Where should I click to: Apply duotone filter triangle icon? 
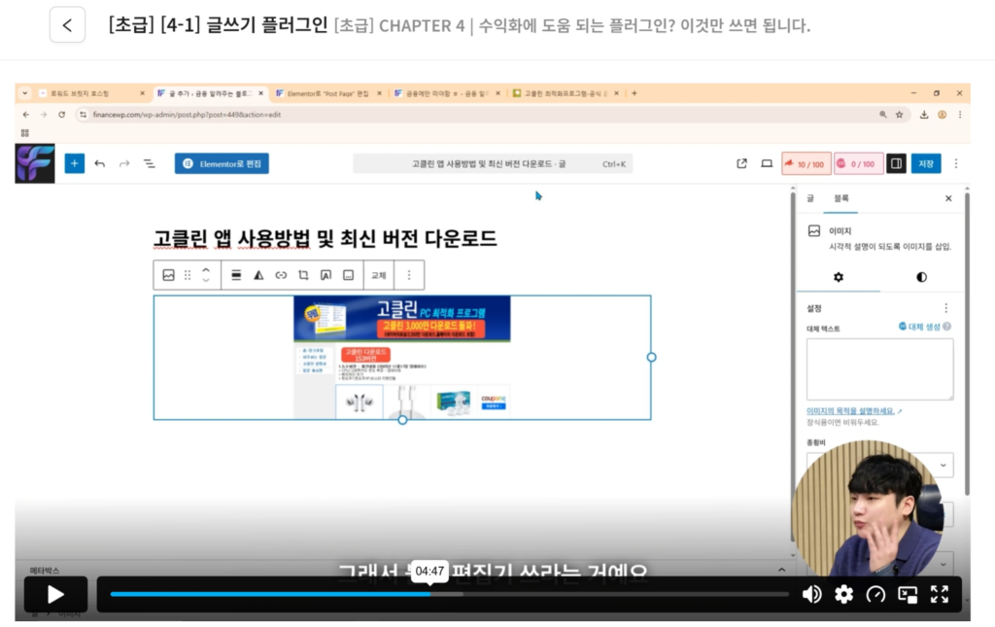coord(258,275)
